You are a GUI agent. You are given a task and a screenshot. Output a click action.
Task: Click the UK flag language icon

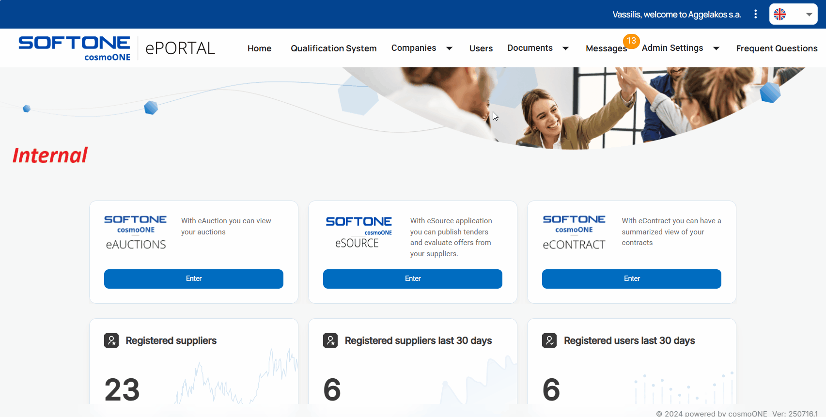779,15
